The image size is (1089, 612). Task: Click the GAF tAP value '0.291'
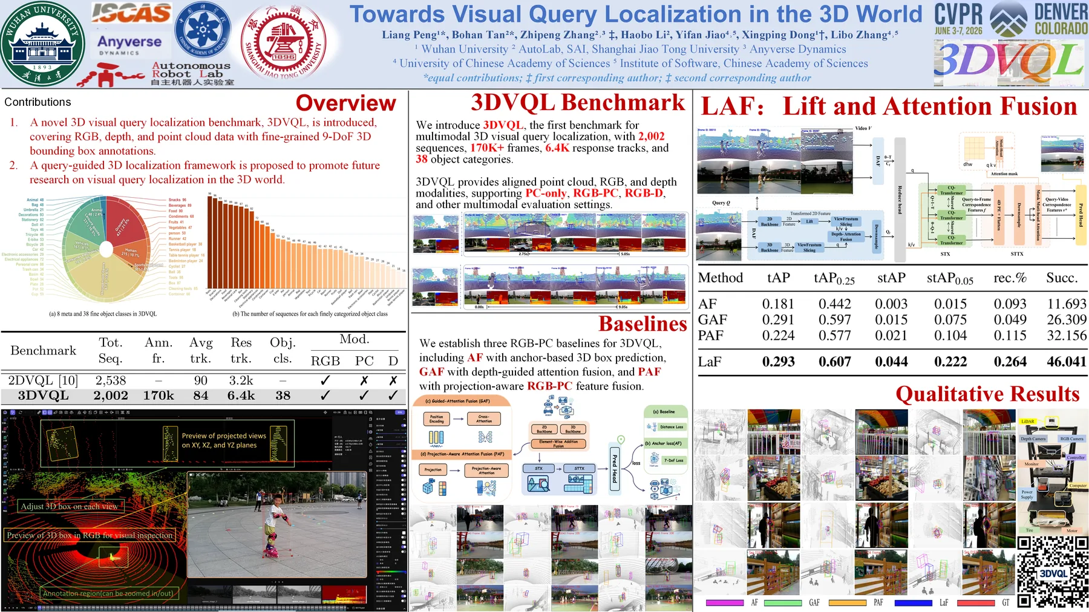(778, 320)
